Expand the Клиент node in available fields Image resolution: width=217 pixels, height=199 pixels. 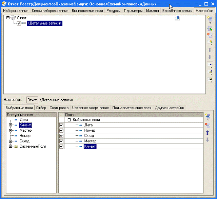11,125
